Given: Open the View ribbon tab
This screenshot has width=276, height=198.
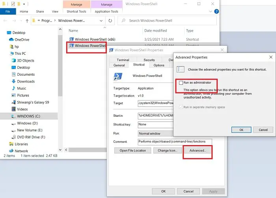Looking at the screenshot, I should click(55, 11).
